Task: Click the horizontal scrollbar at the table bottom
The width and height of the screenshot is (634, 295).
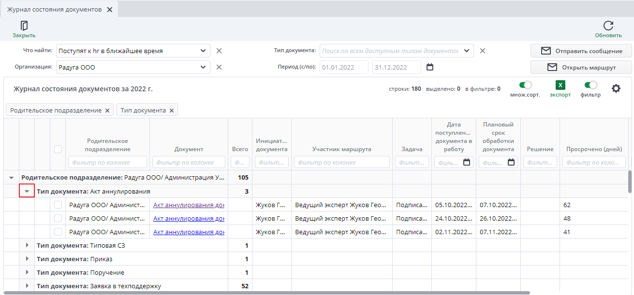Action: tap(266, 293)
